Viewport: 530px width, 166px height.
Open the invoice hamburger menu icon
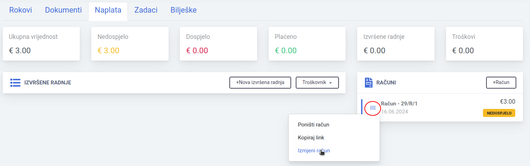(x=373, y=108)
